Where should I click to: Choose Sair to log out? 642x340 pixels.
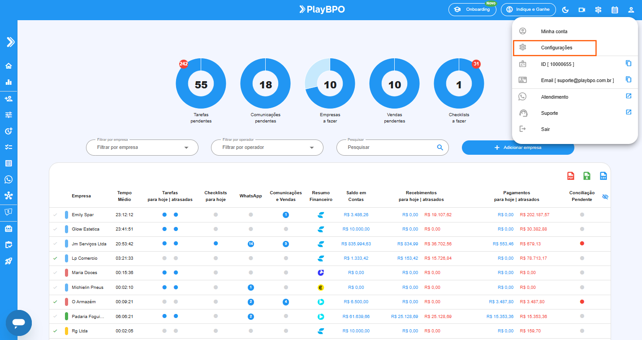(545, 129)
